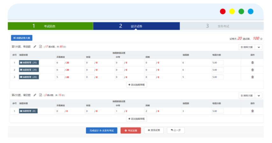Click the pencil edit icon for 第2大题

pos(35,95)
